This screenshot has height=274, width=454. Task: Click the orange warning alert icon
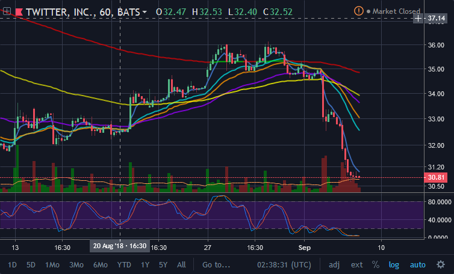[x=358, y=11]
